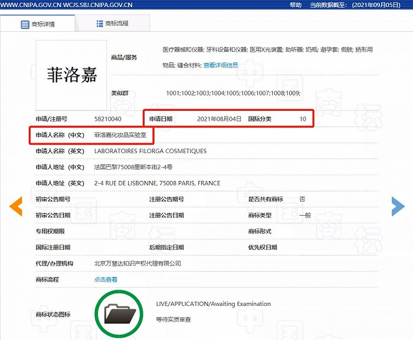This screenshot has height=340, width=413.
Task: Click the 商标详情 document icon
Action: [25, 25]
